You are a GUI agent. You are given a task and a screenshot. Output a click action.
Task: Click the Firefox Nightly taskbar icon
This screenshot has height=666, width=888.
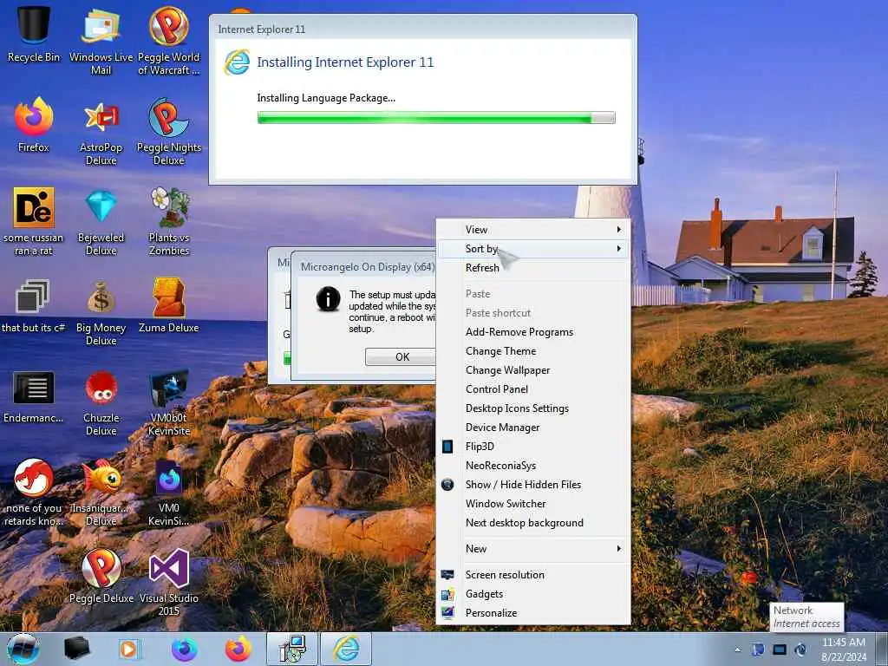click(184, 649)
